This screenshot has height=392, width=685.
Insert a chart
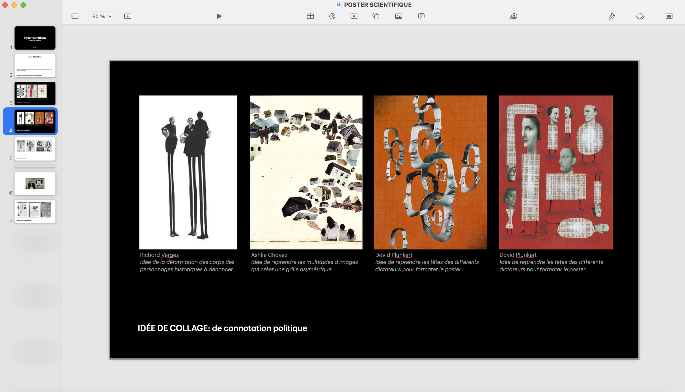coord(332,16)
